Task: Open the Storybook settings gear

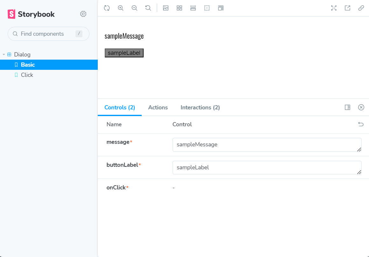Action: [83, 14]
